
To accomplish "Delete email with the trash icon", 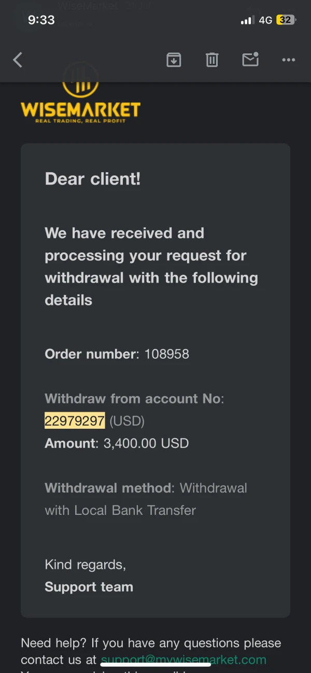I will pos(212,60).
